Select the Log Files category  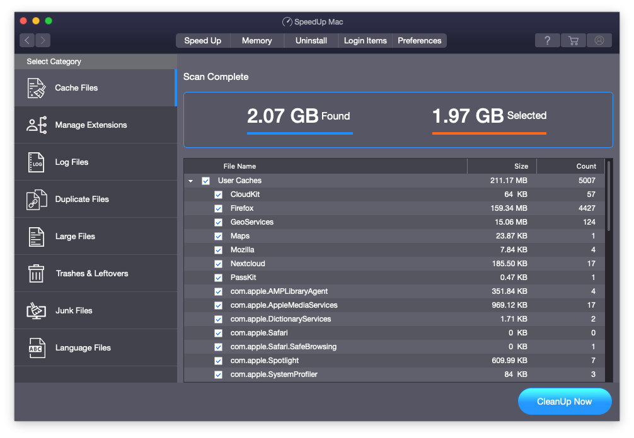pos(95,162)
